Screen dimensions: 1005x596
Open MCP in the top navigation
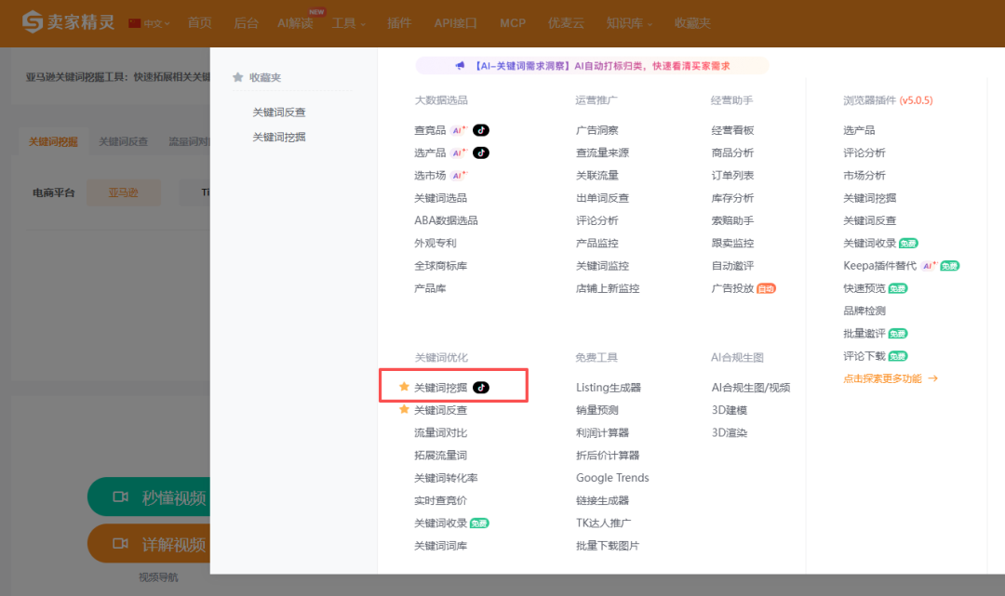[x=513, y=23]
